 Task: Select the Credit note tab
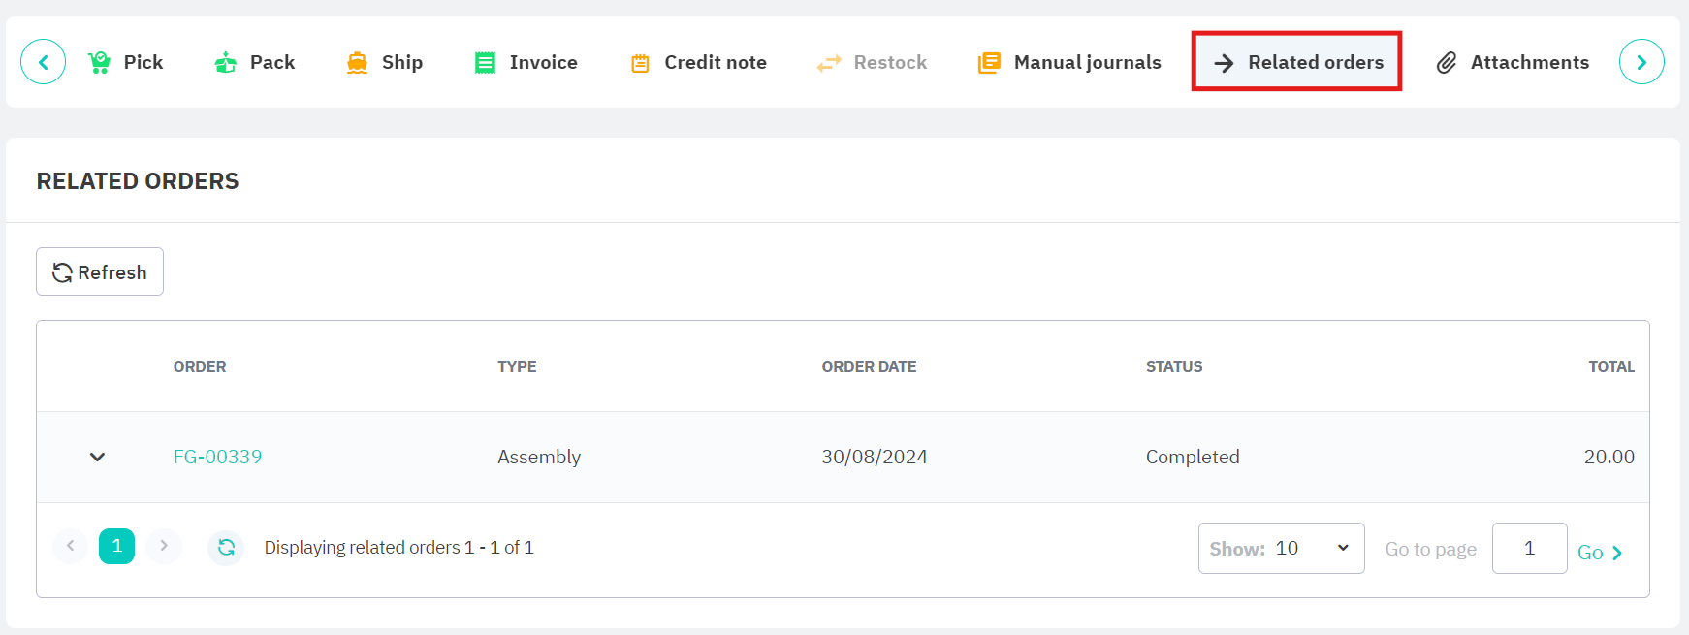coord(699,62)
